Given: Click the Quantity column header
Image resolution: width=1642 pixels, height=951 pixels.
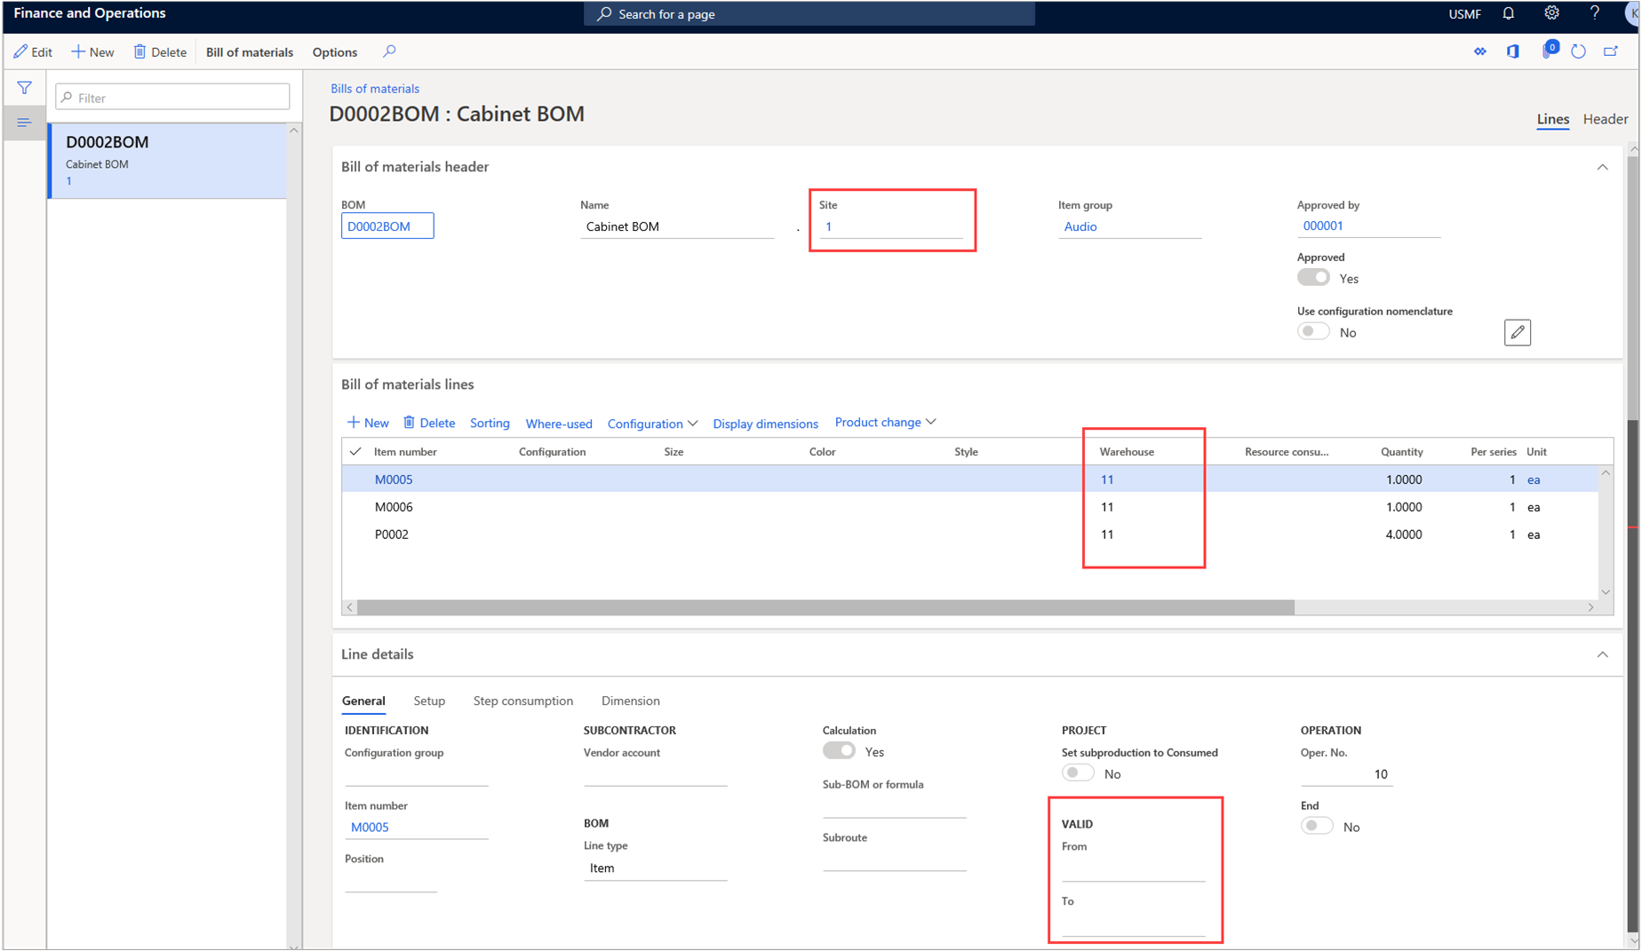Looking at the screenshot, I should point(1401,451).
